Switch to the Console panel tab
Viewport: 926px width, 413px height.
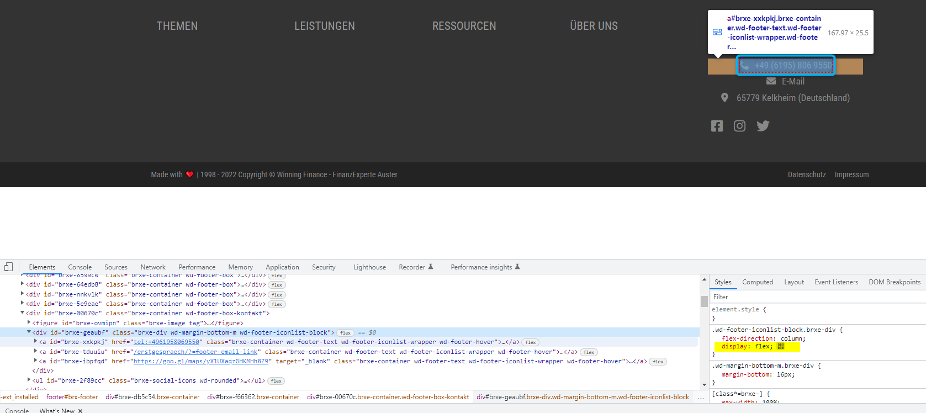coord(80,267)
